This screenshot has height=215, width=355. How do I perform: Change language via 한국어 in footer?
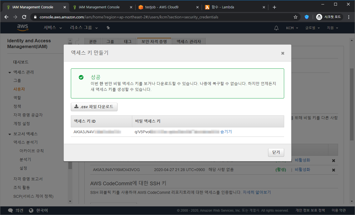tap(39, 211)
